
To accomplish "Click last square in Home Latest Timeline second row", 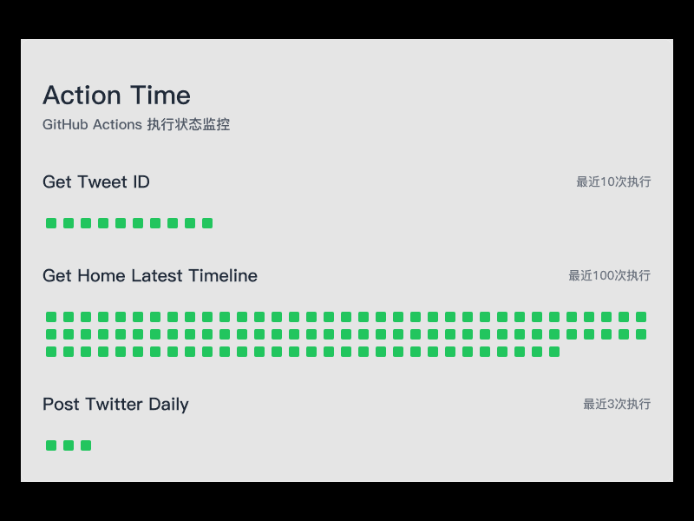I will click(641, 334).
